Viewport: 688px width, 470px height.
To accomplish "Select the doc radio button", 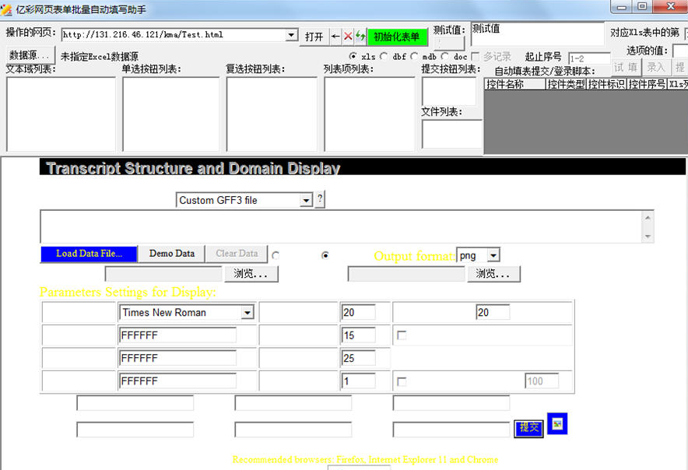I will (445, 57).
